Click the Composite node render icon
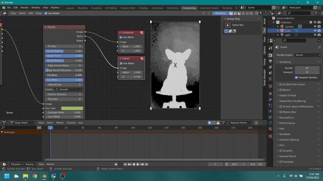The height and width of the screenshot is (181, 323). pos(142,33)
